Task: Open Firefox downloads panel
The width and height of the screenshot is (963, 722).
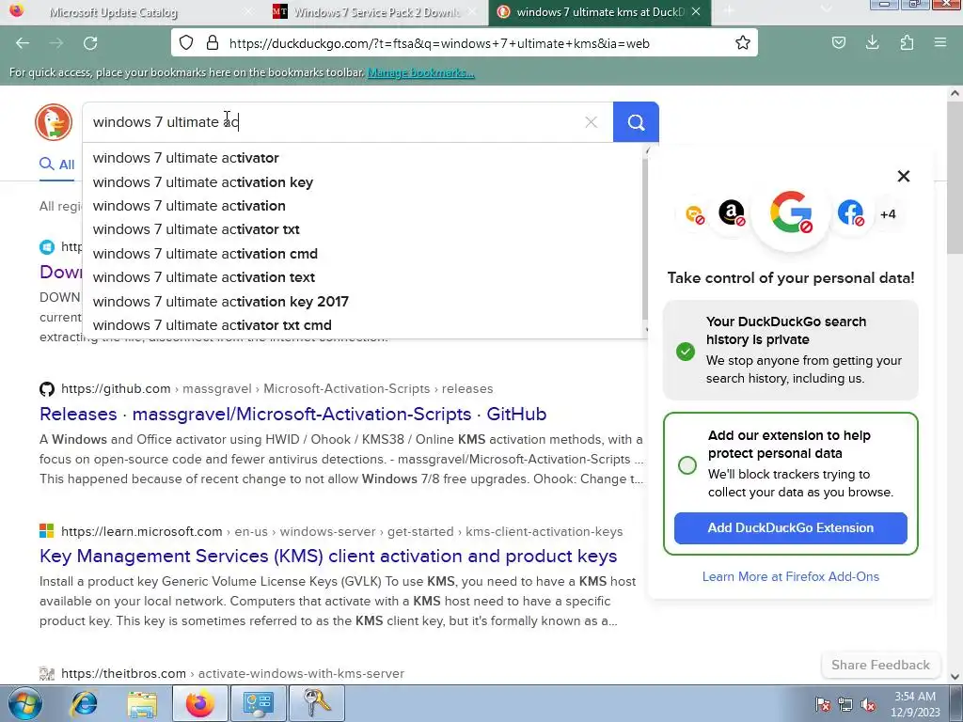Action: pyautogui.click(x=872, y=43)
